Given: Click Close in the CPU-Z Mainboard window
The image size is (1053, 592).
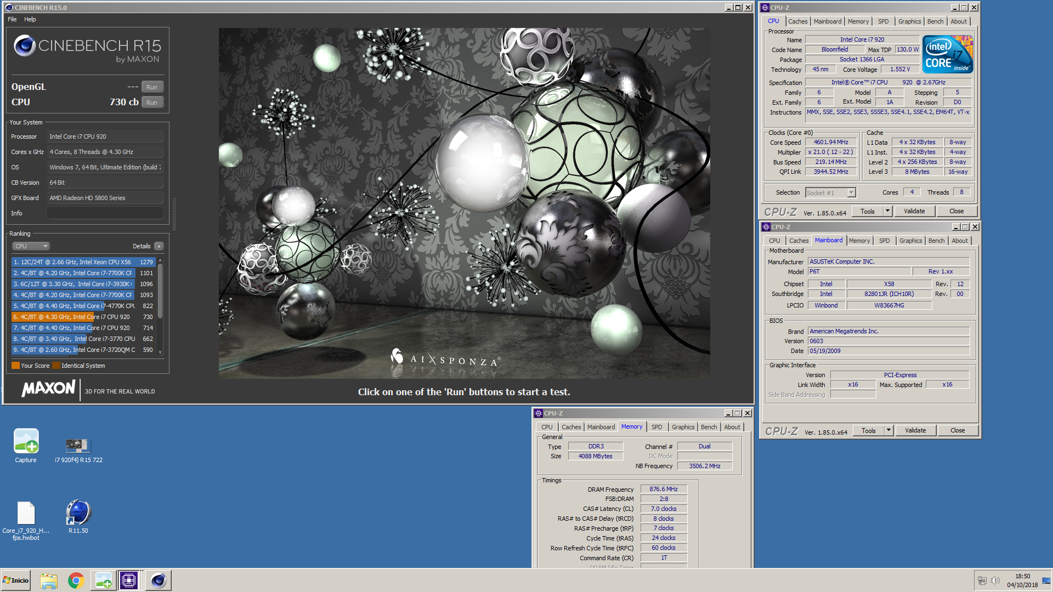Looking at the screenshot, I should [x=958, y=430].
